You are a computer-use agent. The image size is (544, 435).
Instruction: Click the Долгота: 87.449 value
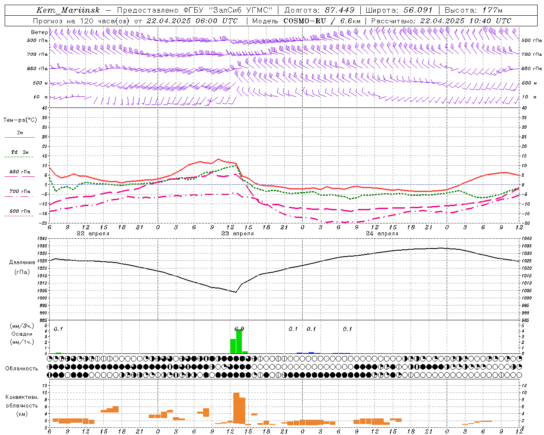point(319,10)
